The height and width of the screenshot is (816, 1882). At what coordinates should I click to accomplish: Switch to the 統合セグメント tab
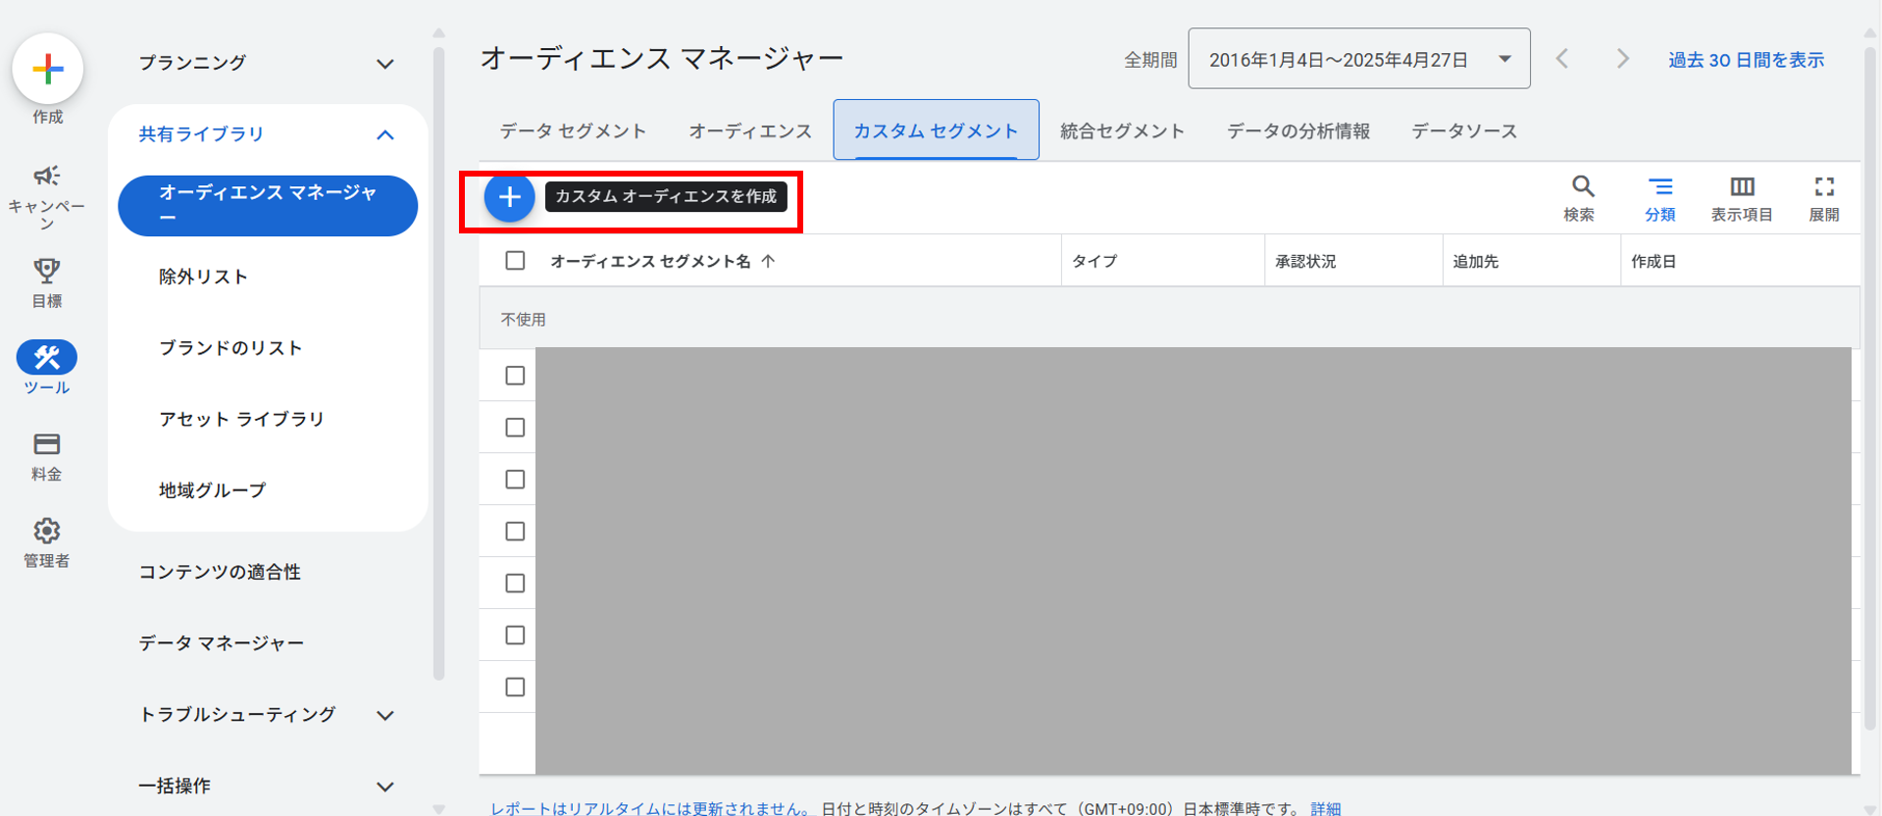[x=1122, y=130]
